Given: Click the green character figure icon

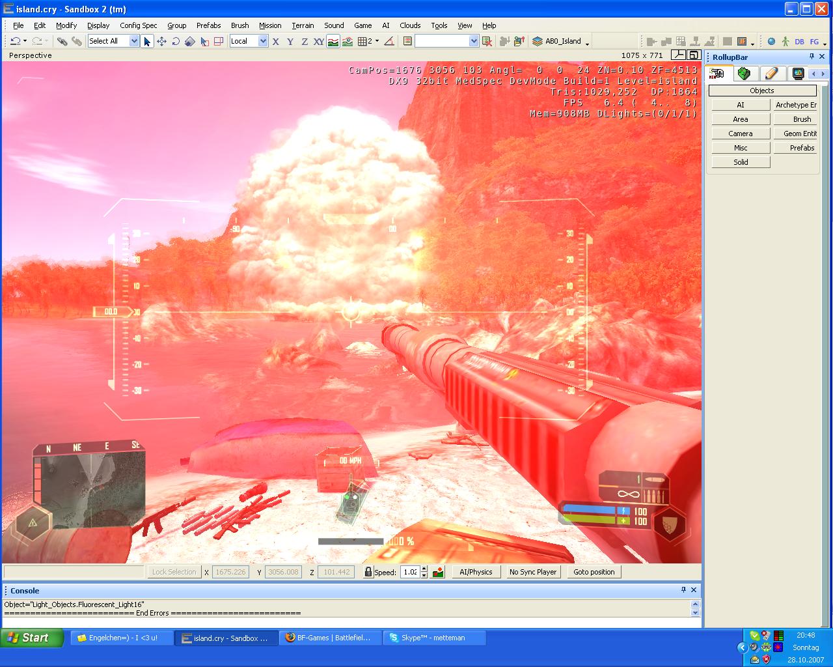Looking at the screenshot, I should click(x=785, y=41).
